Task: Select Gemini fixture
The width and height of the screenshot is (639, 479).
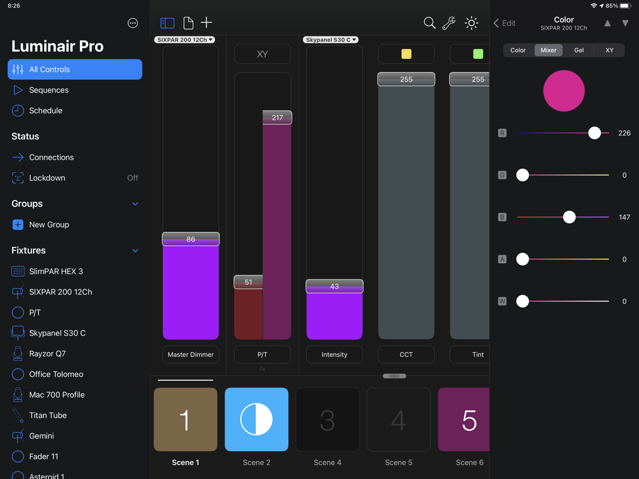Action: (75, 436)
